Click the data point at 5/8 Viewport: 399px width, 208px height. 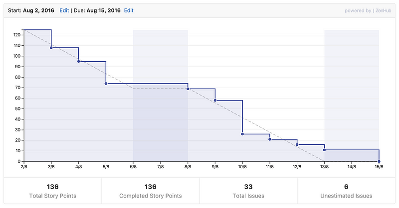[x=106, y=84]
